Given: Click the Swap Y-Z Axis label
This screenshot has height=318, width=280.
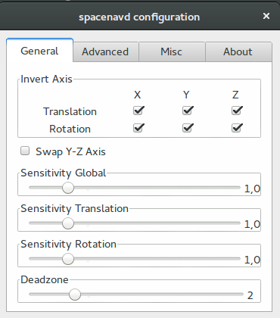Looking at the screenshot, I should tap(70, 151).
